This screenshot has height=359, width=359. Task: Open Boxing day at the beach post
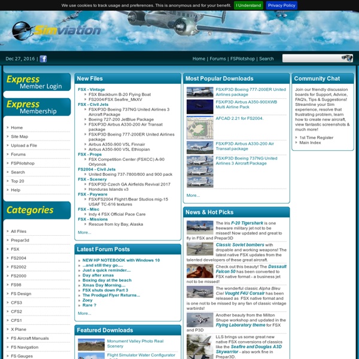pos(107,280)
